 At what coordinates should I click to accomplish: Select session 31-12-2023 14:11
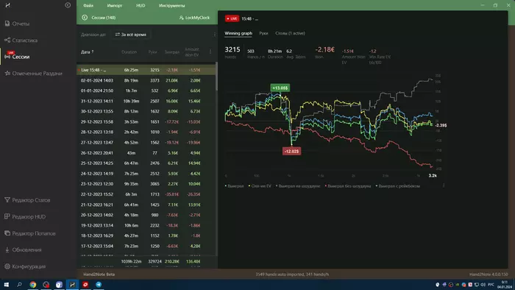pos(146,101)
